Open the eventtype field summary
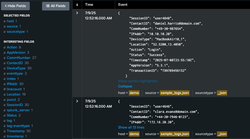 [15, 74]
